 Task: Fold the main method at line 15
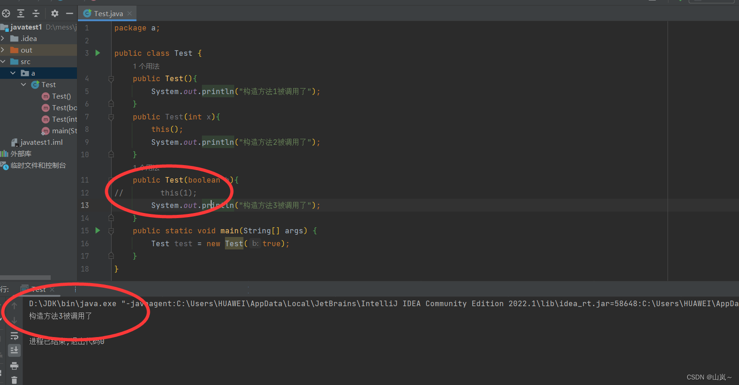tap(111, 231)
